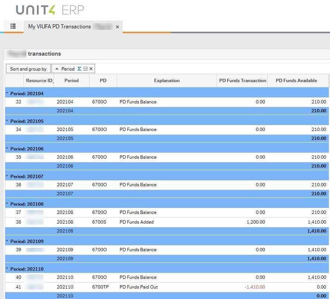The image size is (330, 299).
Task: Collapse the Period: 202104 group
Action: pos(7,93)
